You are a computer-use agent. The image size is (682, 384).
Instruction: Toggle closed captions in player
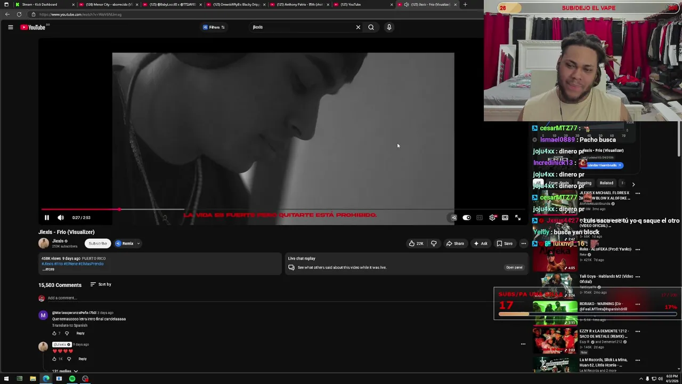480,218
